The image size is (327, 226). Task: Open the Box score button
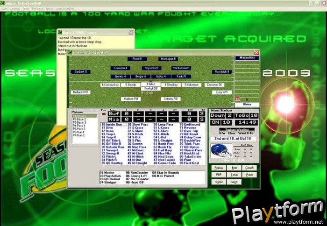click(234, 168)
